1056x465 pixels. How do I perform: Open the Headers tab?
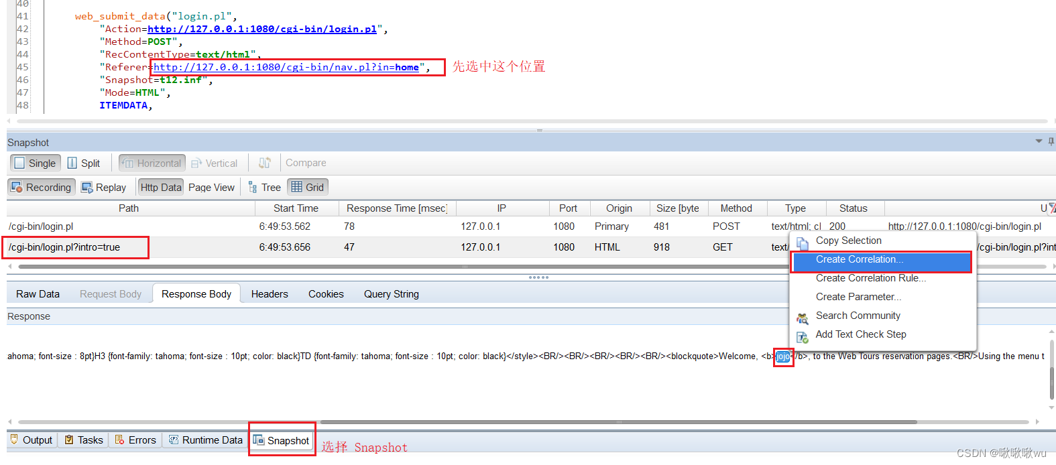tap(270, 294)
